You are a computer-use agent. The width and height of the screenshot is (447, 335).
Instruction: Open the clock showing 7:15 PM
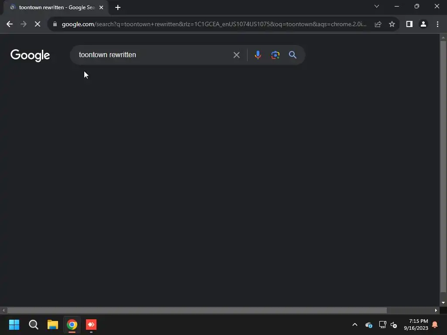[416, 325]
